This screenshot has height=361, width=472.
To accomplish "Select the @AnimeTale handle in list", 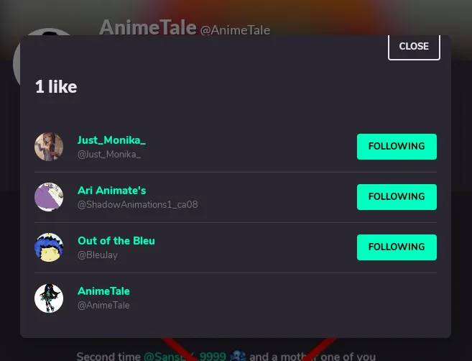I will pyautogui.click(x=103, y=305).
